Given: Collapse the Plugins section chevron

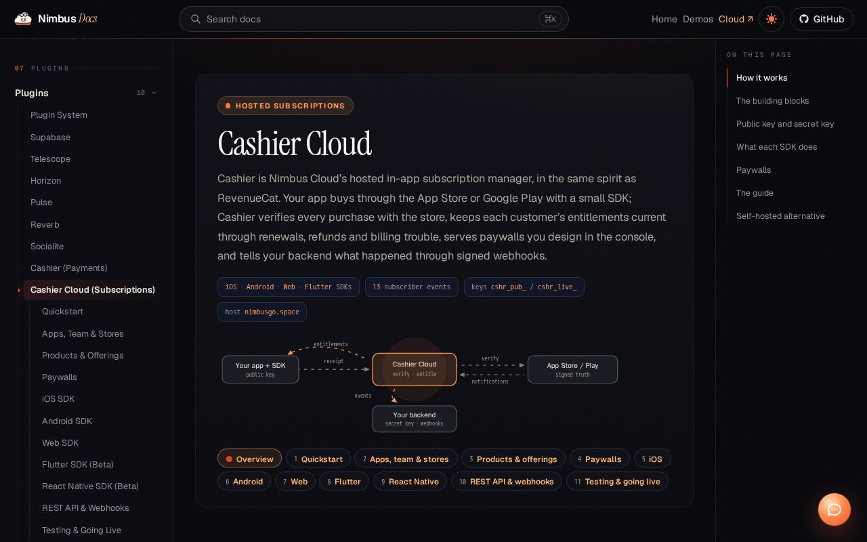Looking at the screenshot, I should 154,93.
